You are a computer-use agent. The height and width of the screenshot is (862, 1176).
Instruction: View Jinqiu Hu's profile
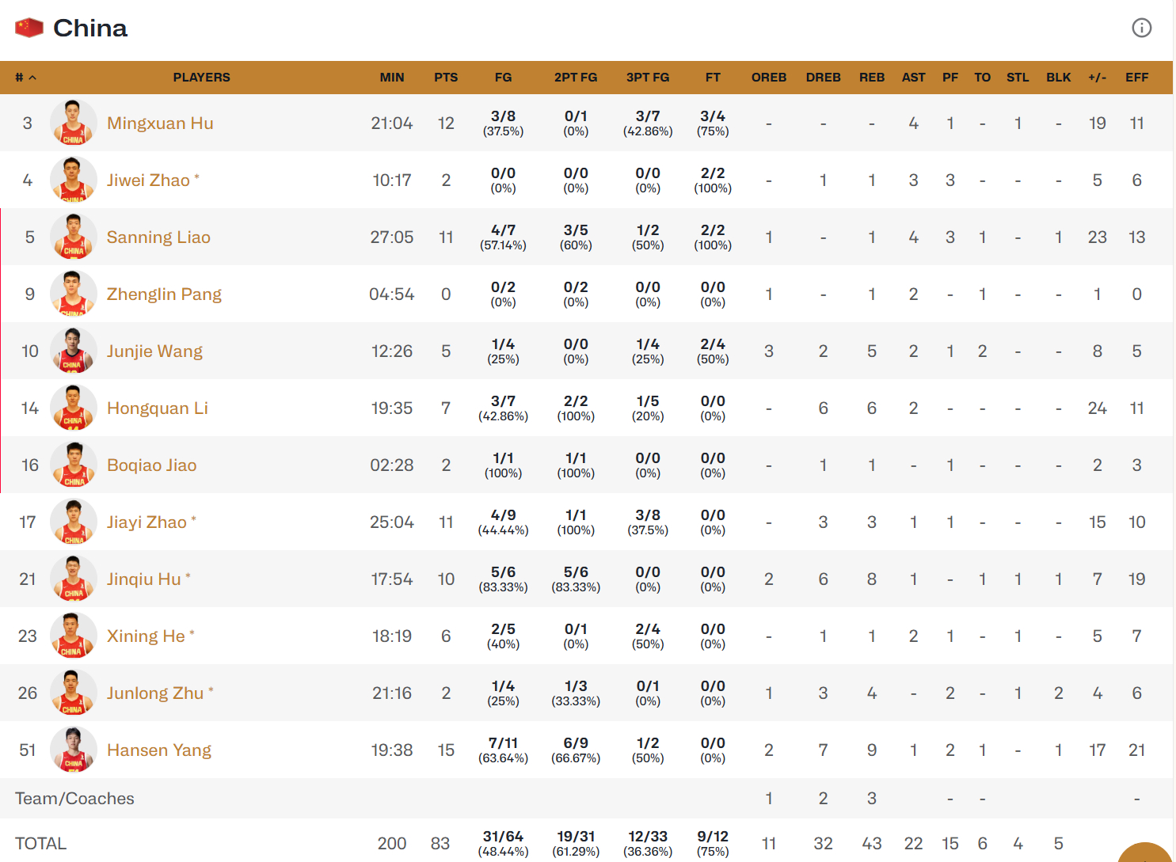[x=144, y=579]
